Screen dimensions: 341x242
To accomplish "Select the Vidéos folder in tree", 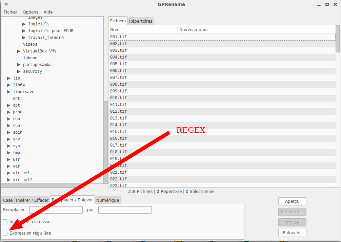I will click(30, 44).
